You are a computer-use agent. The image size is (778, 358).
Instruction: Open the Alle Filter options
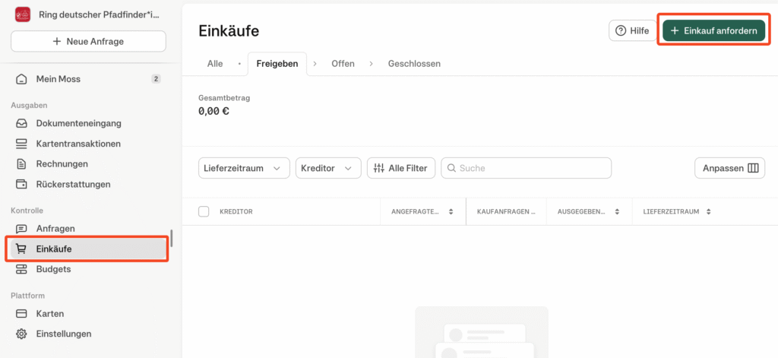400,168
